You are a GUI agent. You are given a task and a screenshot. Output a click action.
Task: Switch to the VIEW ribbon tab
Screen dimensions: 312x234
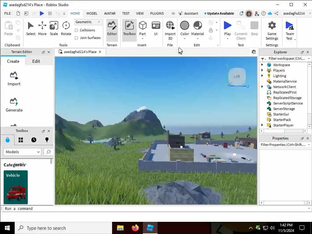click(x=140, y=13)
